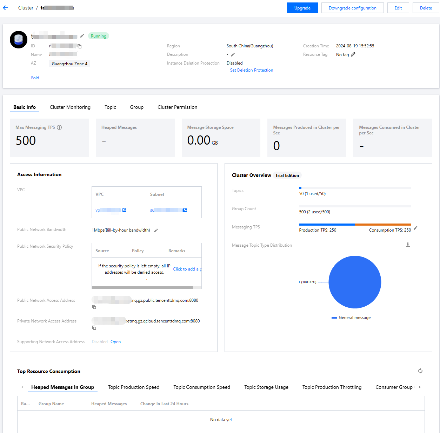Collapse cluster details with Fold link
The image size is (440, 433).
35,78
